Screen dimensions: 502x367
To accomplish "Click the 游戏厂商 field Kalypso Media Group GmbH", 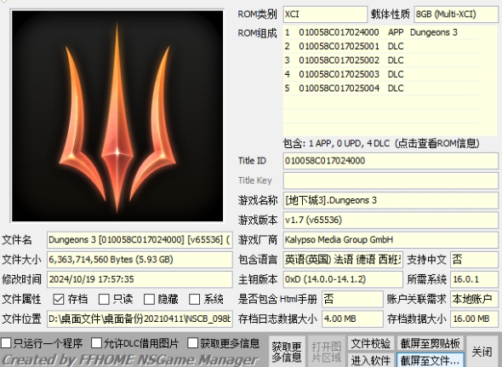I will click(x=391, y=240).
